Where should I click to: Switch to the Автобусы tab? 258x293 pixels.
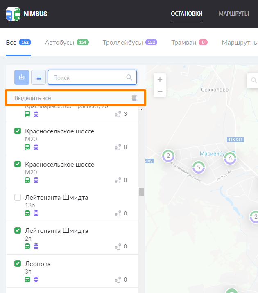[x=67, y=42]
